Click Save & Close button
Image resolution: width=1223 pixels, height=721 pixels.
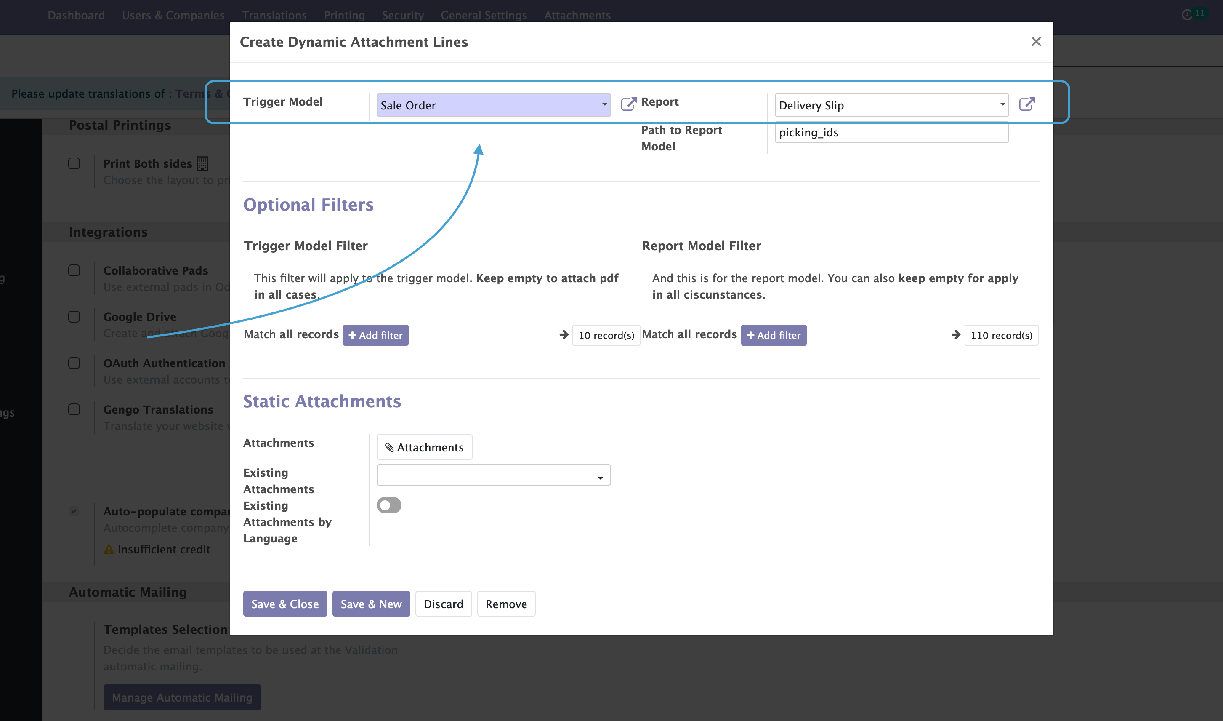point(285,604)
